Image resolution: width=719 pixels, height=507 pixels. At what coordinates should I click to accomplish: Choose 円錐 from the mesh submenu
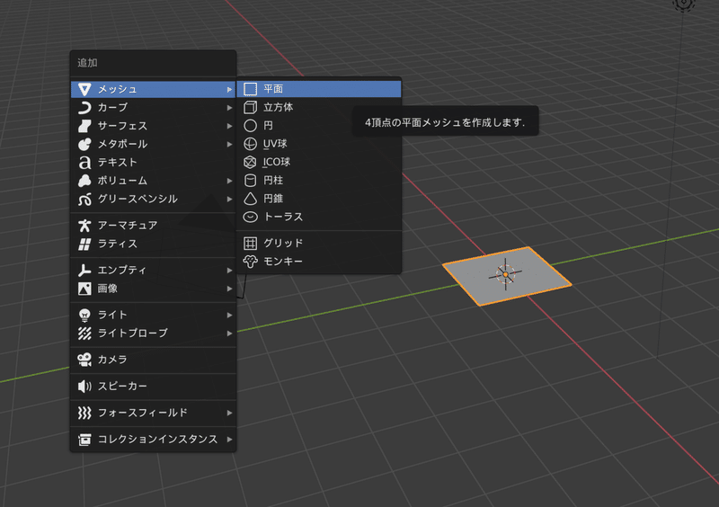pos(319,199)
